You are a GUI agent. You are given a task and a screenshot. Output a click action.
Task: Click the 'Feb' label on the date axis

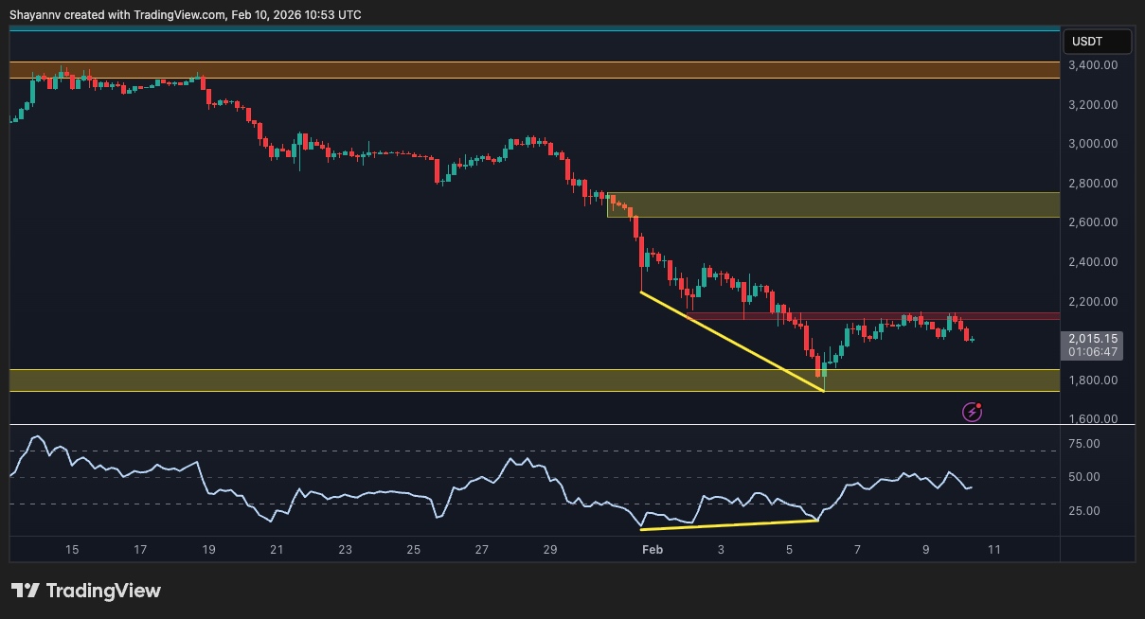tap(651, 550)
